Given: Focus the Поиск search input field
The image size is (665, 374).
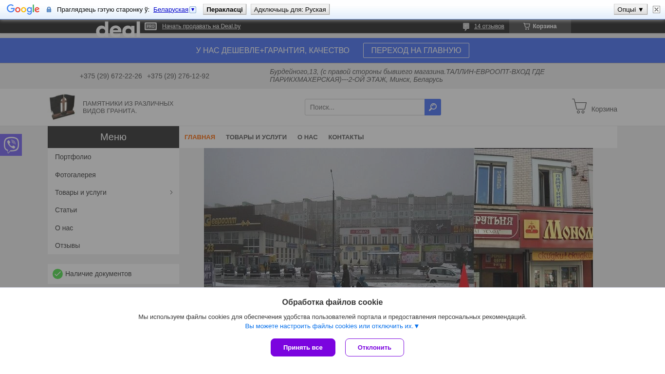Looking at the screenshot, I should [364, 107].
